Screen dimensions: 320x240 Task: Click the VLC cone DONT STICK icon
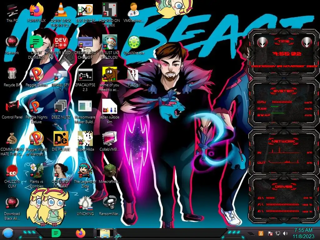tap(61, 10)
